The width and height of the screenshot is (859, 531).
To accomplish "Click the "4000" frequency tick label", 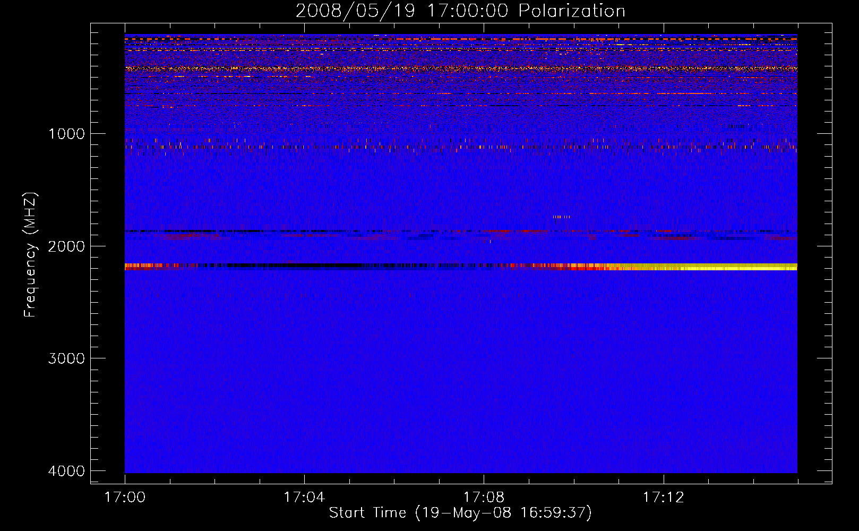I will pos(66,471).
